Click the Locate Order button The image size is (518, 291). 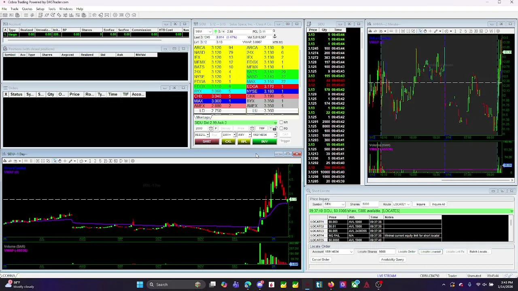coord(407,252)
